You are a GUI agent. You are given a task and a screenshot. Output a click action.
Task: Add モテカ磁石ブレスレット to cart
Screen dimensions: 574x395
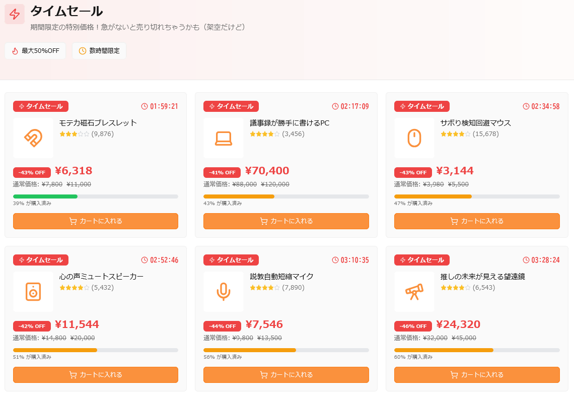click(x=96, y=221)
